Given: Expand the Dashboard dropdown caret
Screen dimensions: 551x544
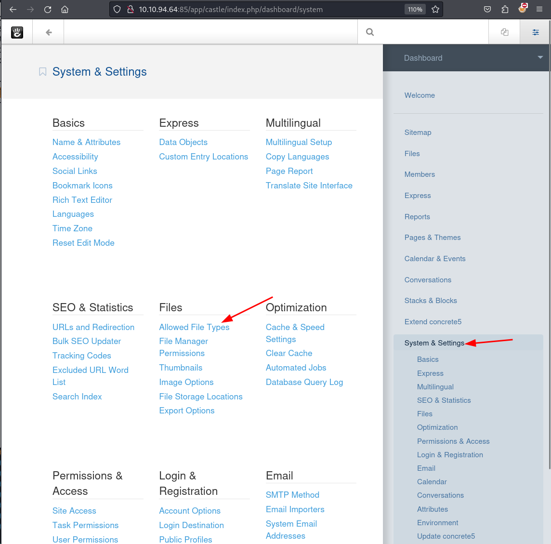Looking at the screenshot, I should click(540, 57).
